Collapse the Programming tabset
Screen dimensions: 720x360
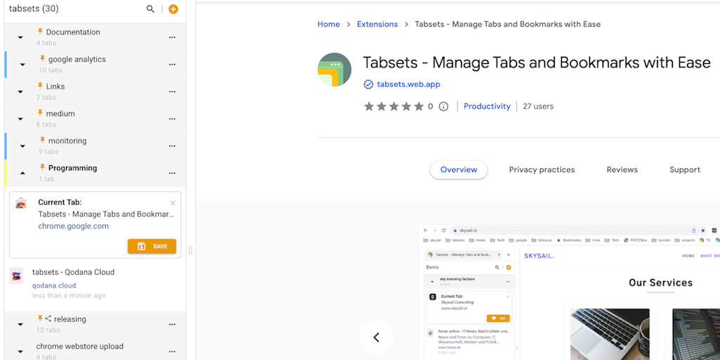(x=22, y=173)
